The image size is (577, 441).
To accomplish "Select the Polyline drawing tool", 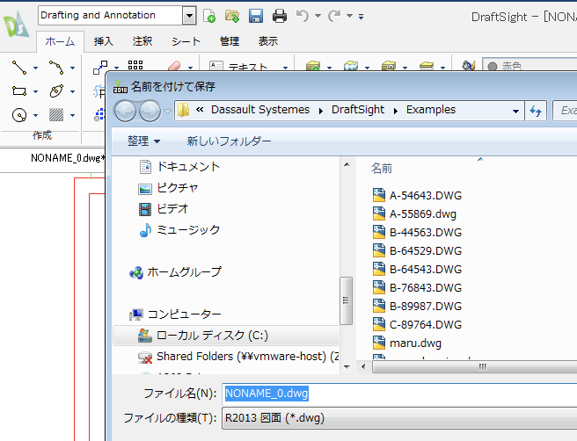I will click(x=56, y=68).
